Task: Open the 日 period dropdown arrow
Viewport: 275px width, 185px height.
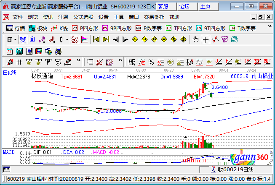Action: [x=15, y=40]
